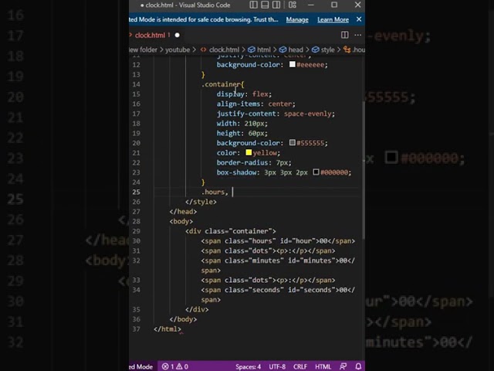Click '</html>' closing tag
The image size is (494, 371).
pyautogui.click(x=167, y=328)
